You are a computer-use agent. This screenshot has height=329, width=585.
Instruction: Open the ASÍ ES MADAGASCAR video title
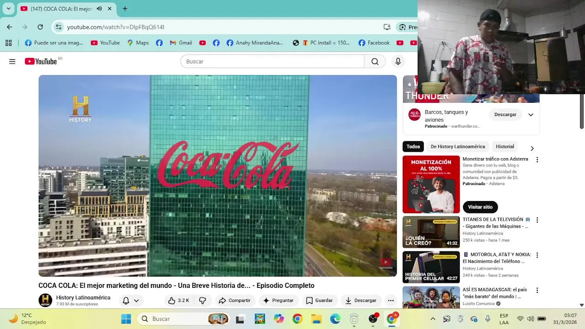point(495,293)
